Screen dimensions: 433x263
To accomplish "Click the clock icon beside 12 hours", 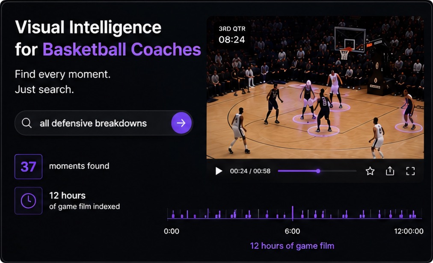I will (28, 201).
